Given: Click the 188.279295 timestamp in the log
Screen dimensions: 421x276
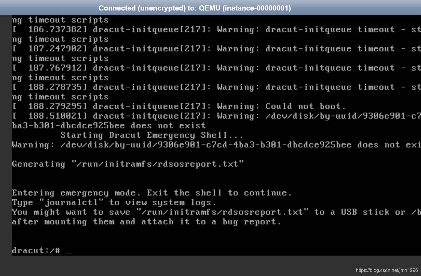Looking at the screenshot, I should click(x=58, y=106).
